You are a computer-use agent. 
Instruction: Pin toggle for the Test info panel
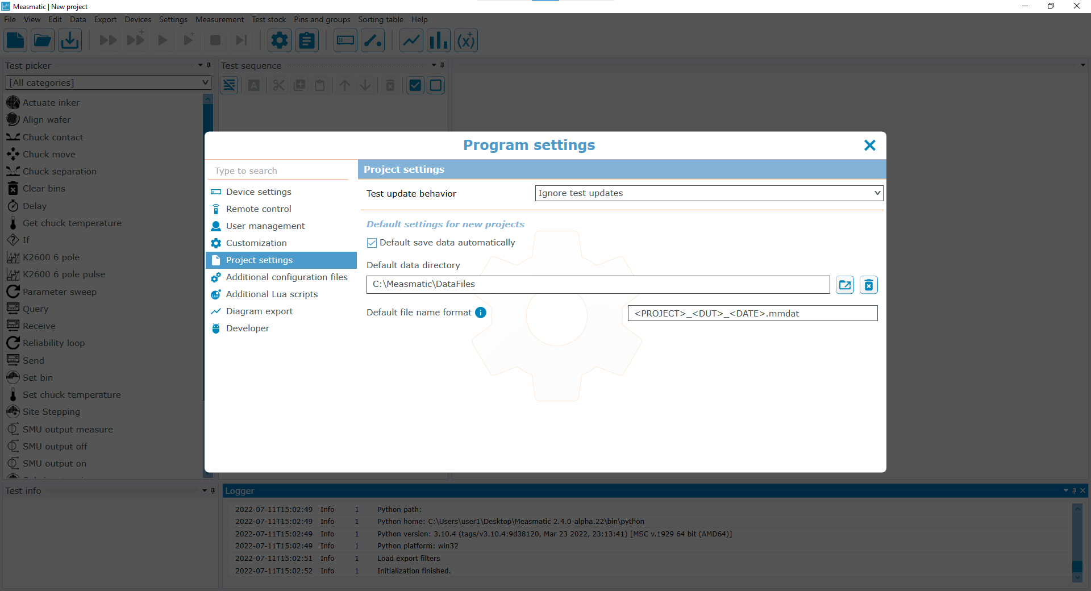click(x=213, y=490)
